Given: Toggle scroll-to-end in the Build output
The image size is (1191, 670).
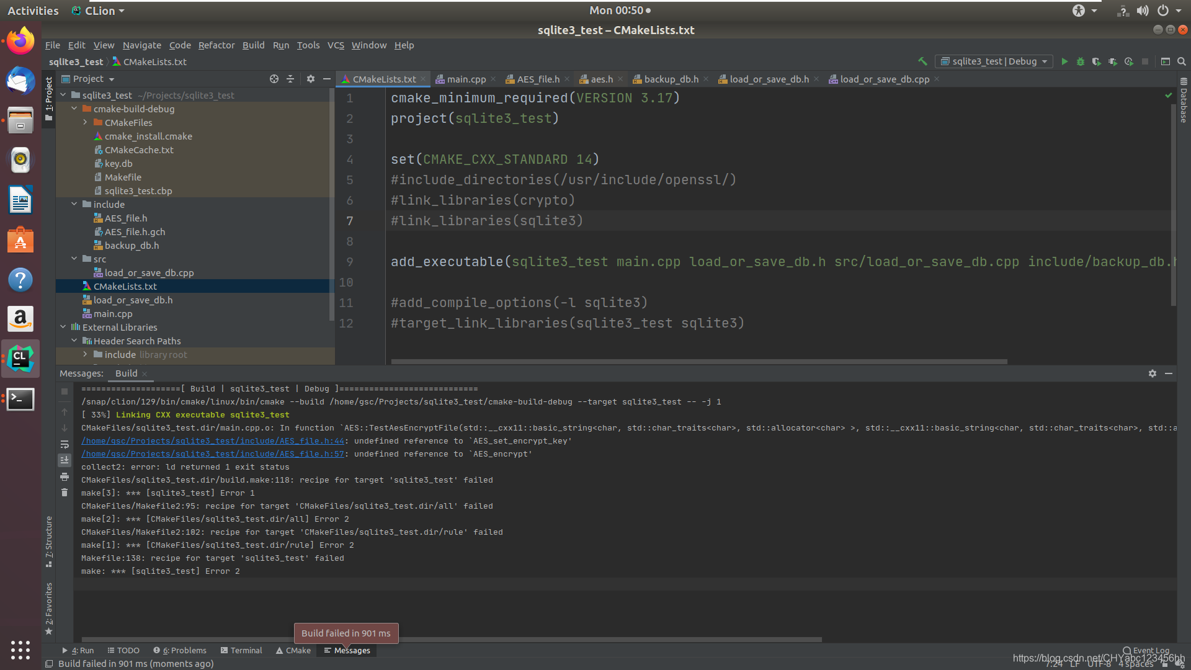Looking at the screenshot, I should tap(65, 460).
